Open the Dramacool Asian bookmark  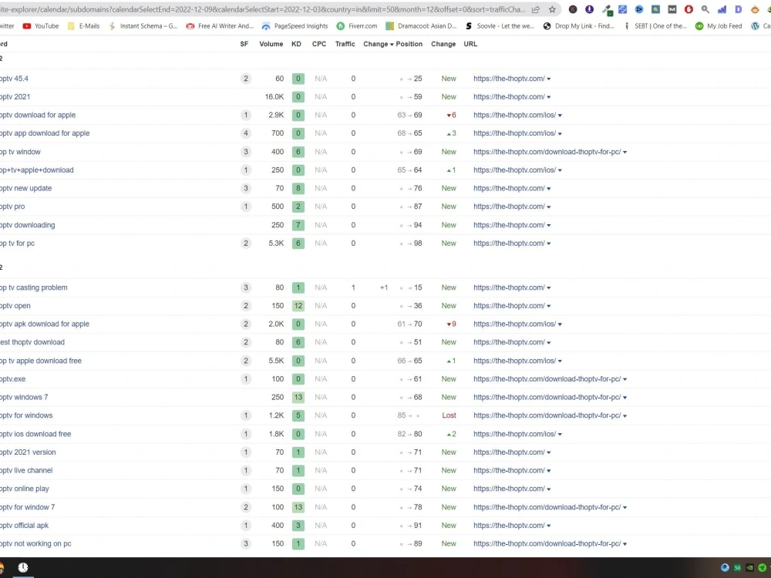pos(422,26)
